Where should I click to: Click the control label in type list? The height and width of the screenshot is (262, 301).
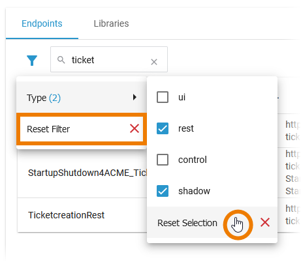193,160
